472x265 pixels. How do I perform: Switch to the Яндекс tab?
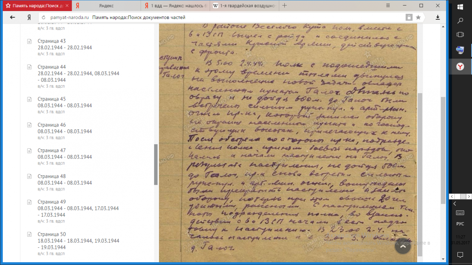click(x=107, y=6)
